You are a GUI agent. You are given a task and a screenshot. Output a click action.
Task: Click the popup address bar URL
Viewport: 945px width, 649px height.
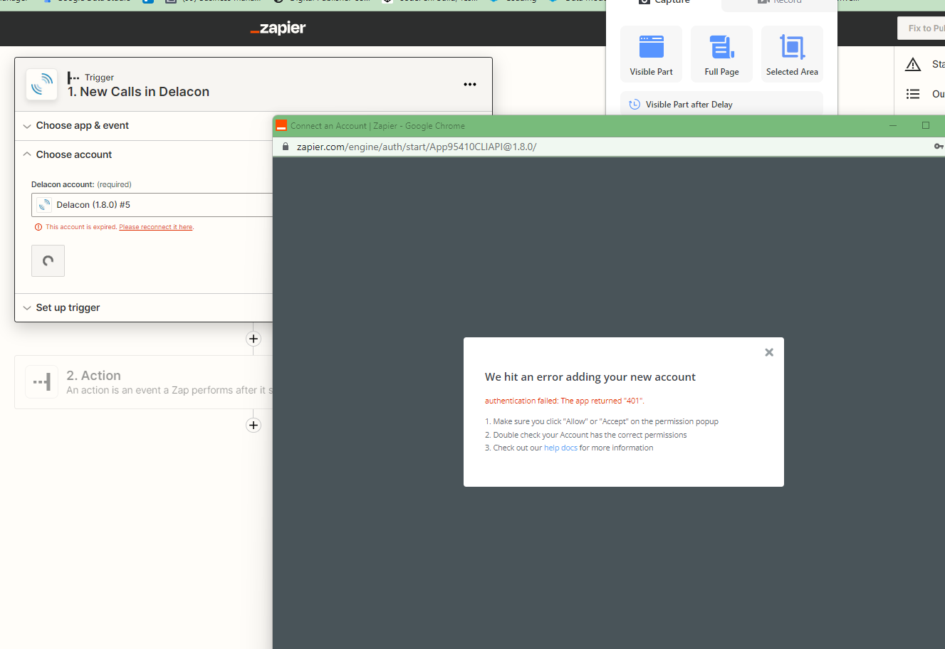click(417, 147)
